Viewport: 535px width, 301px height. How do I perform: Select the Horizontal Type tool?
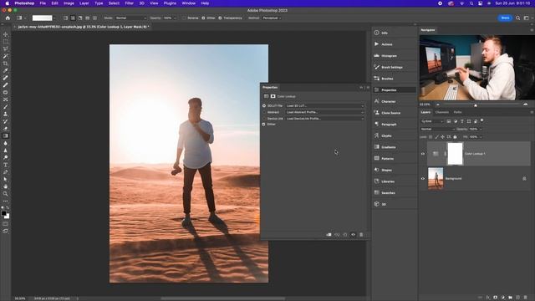point(6,165)
